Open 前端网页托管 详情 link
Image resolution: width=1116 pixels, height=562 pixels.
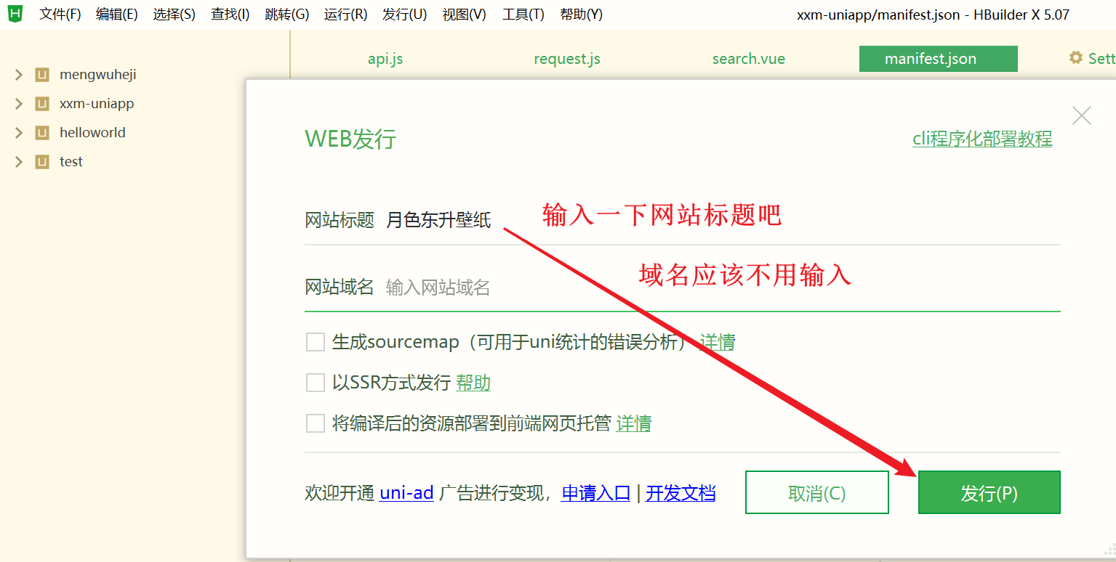coord(634,423)
